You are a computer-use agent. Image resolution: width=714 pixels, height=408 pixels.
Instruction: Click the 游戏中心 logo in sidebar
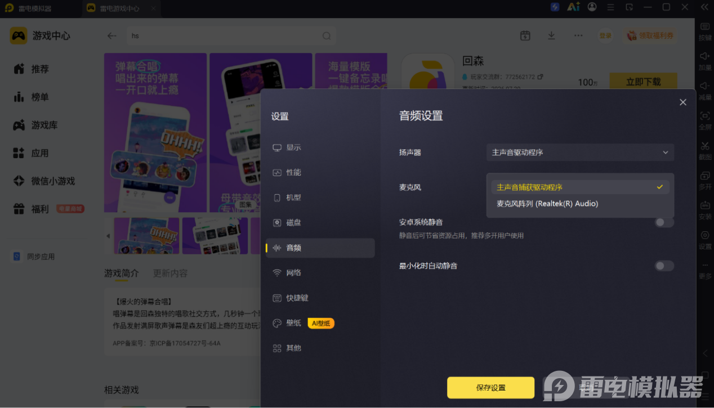point(40,35)
